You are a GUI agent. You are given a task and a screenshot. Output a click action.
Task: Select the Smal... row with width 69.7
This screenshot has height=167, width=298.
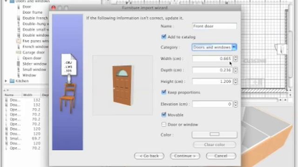pyautogui.click(x=22, y=139)
